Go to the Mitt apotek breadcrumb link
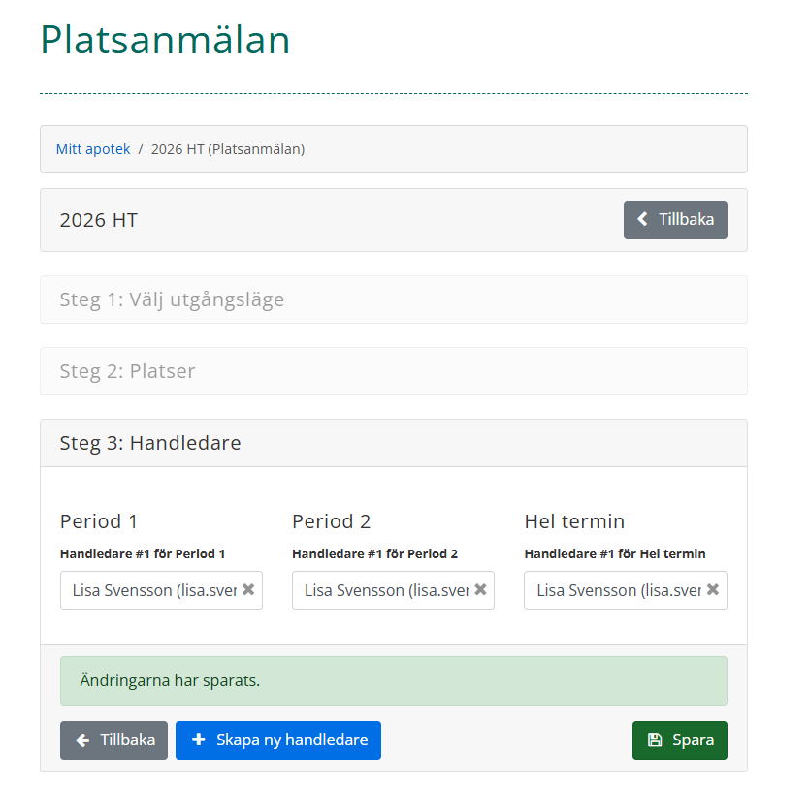 (x=93, y=149)
